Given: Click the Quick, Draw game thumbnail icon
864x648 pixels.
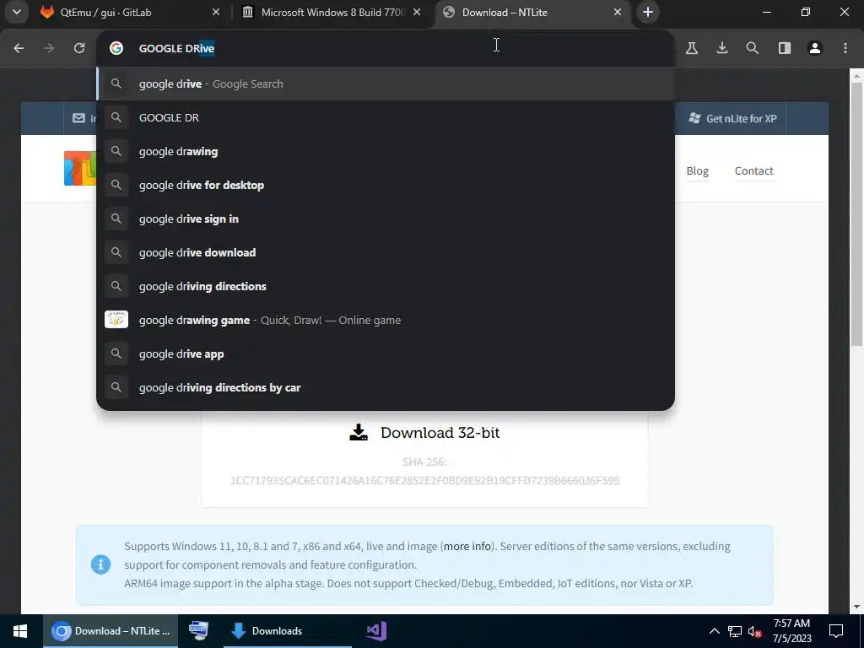Looking at the screenshot, I should coord(116,320).
